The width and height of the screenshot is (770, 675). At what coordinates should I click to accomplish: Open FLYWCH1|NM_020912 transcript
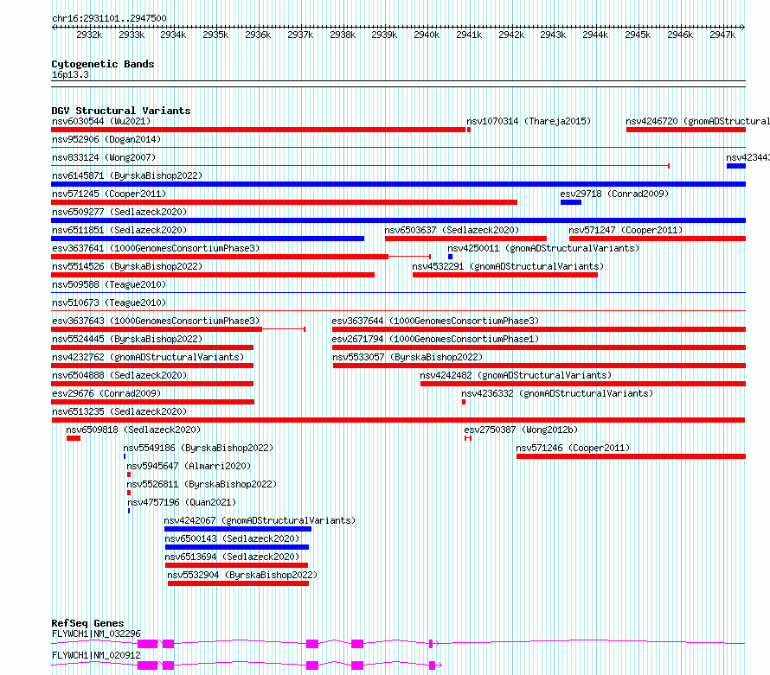[x=96, y=655]
